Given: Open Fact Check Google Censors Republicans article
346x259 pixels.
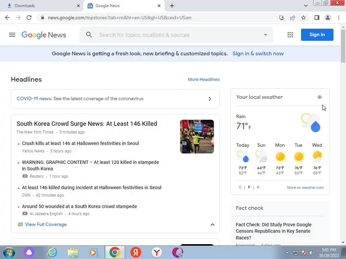Looking at the screenshot, I should pyautogui.click(x=274, y=231).
